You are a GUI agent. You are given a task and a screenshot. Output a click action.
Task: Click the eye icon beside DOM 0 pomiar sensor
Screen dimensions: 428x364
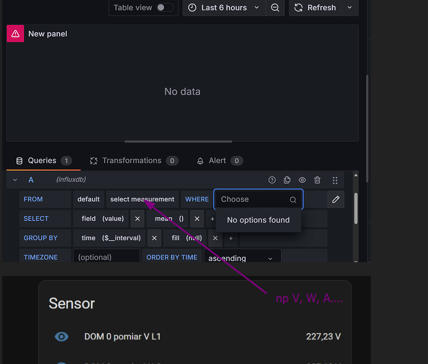[62, 336]
